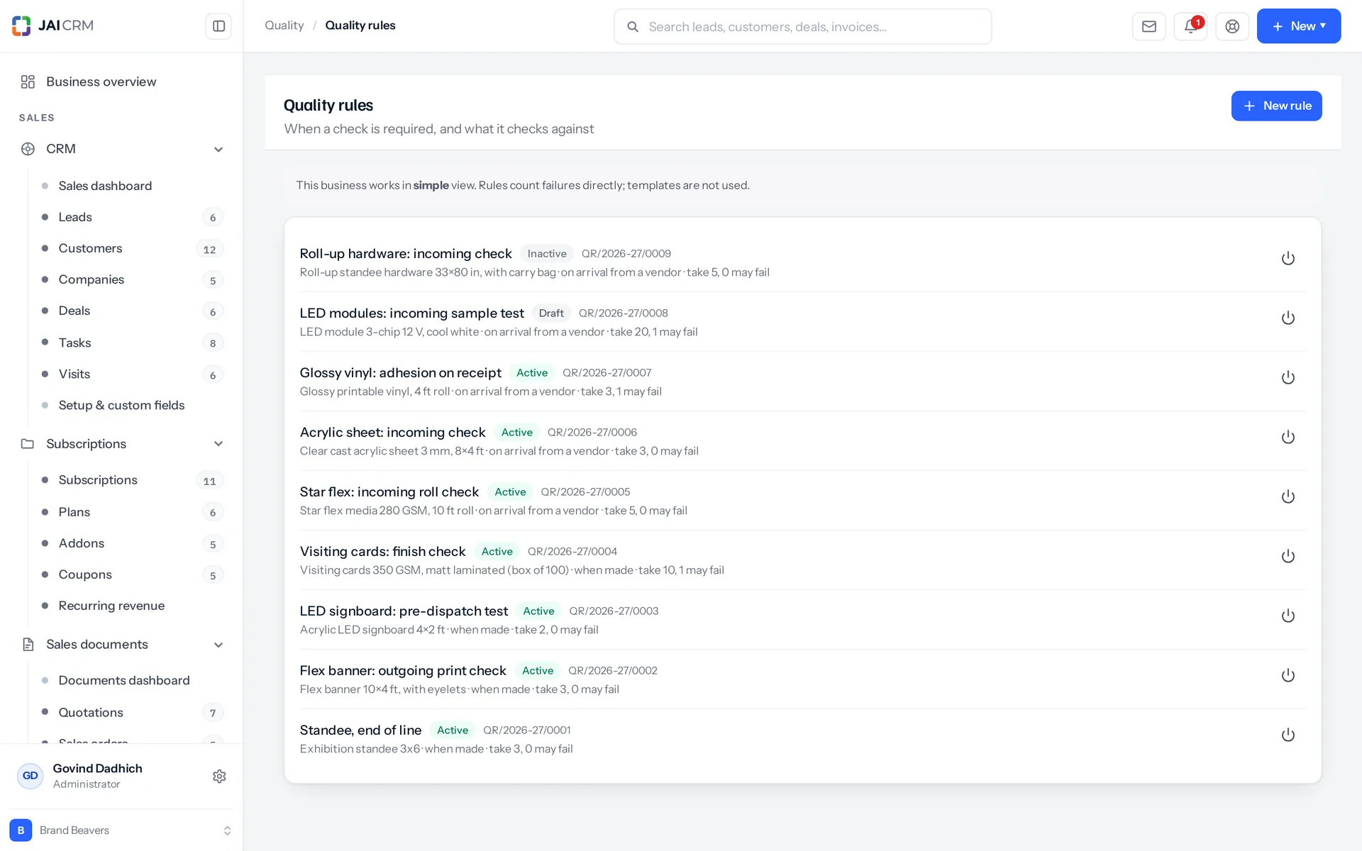1362x851 pixels.
Task: Toggle power for Flex banner rule
Action: 1288,675
